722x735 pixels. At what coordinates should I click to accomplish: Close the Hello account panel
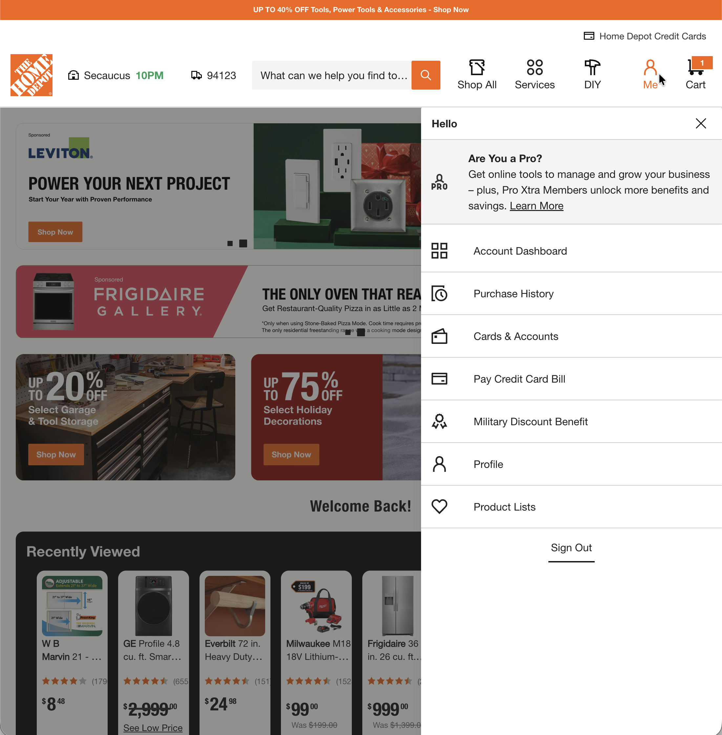pos(700,123)
